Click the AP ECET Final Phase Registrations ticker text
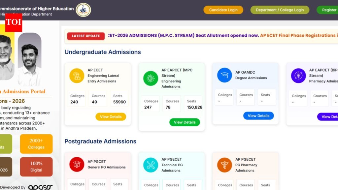 click(299, 35)
